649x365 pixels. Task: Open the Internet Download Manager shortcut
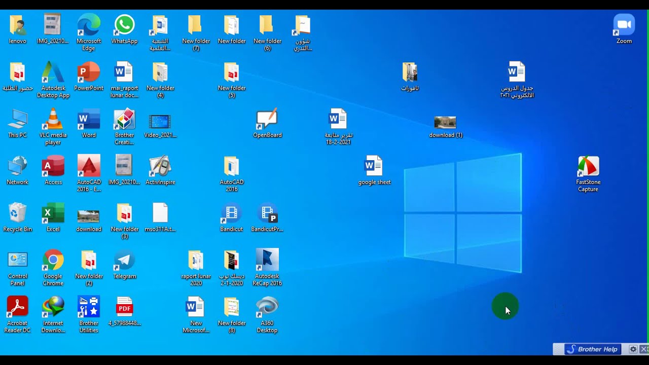pyautogui.click(x=53, y=315)
